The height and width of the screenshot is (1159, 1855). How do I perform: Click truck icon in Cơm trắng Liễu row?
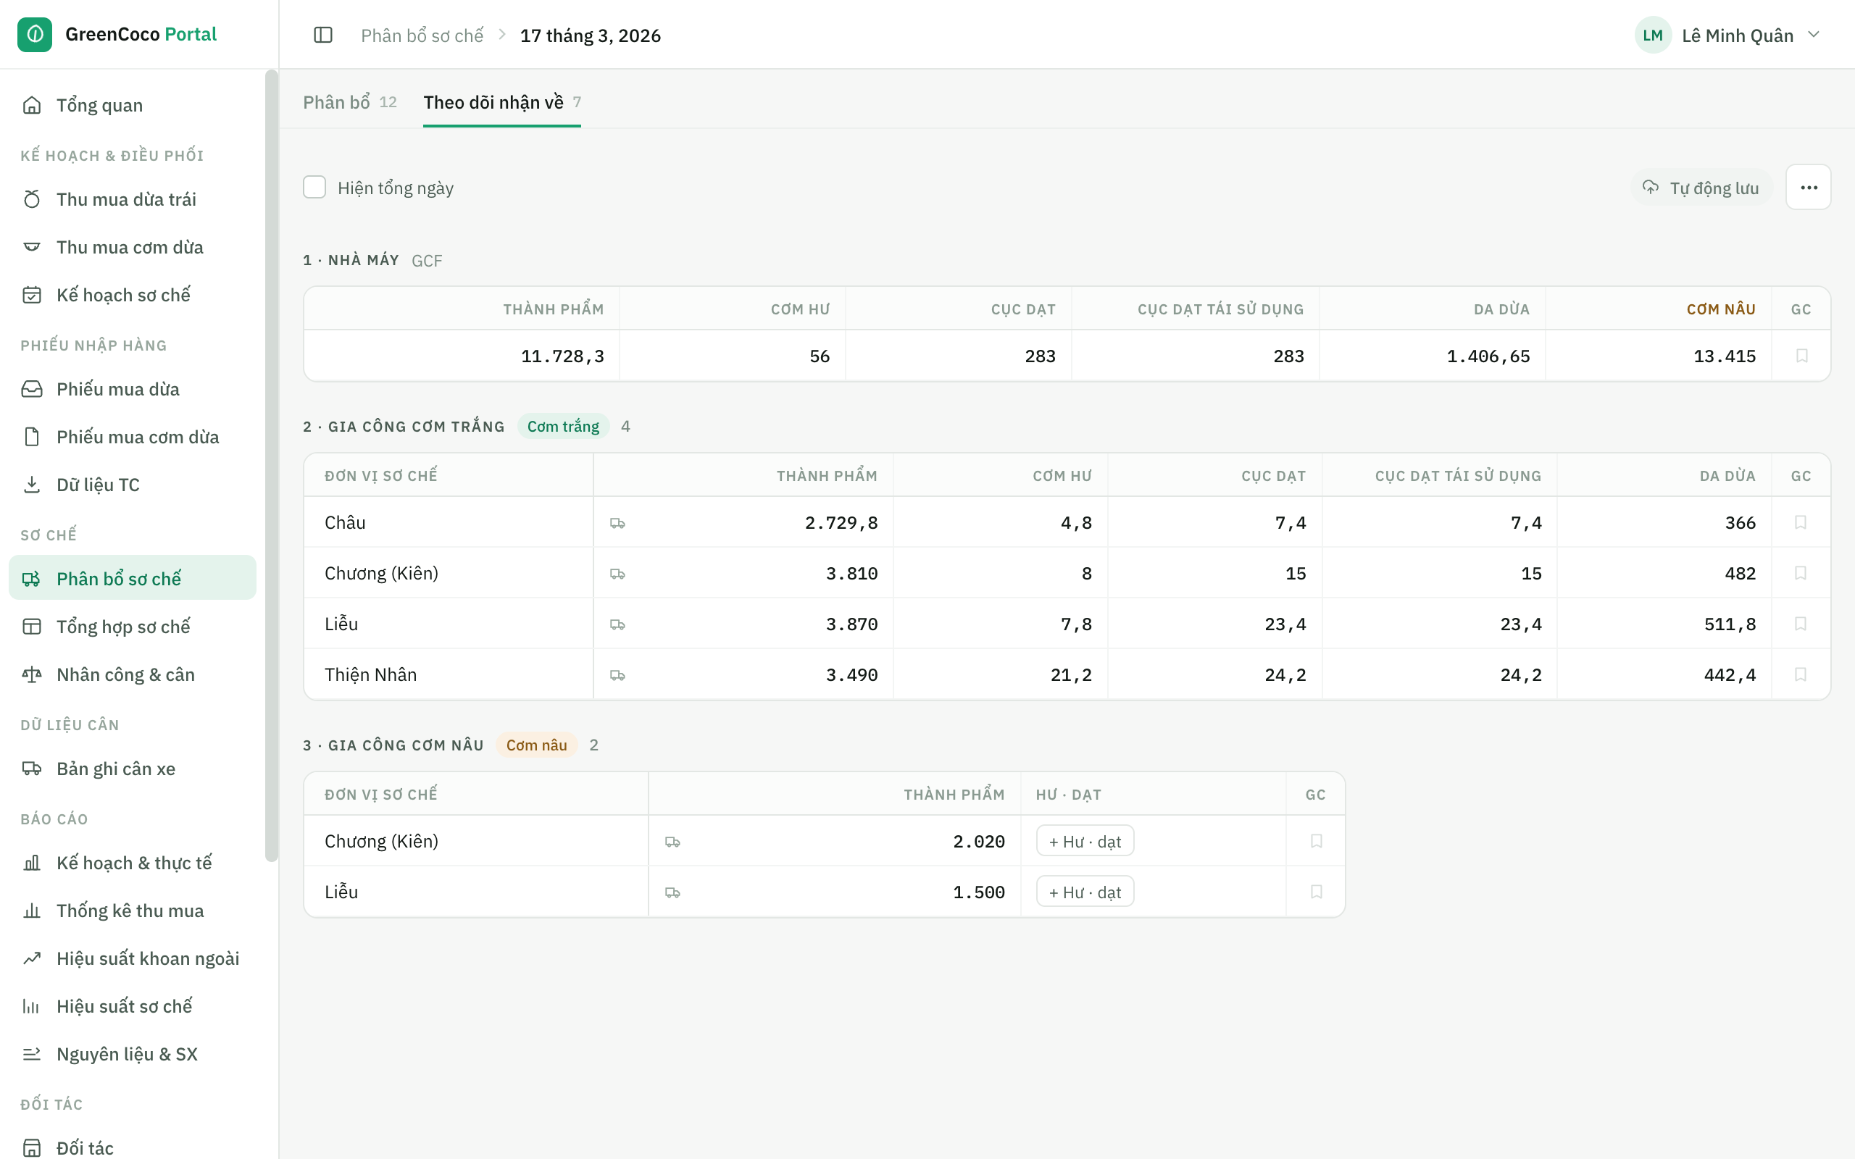(617, 624)
